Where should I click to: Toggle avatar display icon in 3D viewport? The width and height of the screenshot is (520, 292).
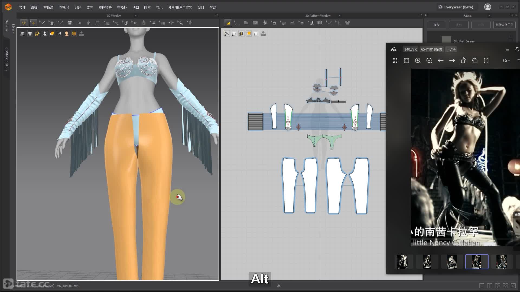[45, 34]
